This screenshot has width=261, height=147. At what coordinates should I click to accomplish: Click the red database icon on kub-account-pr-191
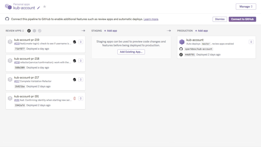coord(74,99)
